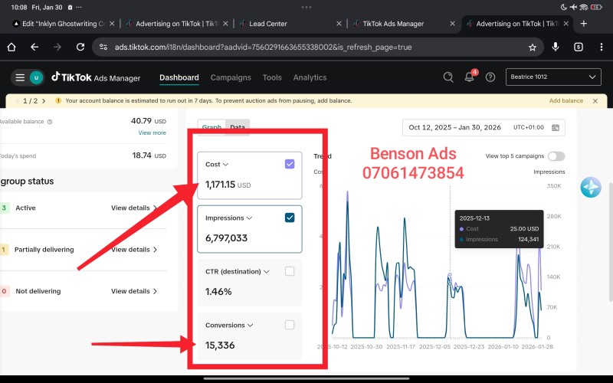Click the TikTok Ads Manager logo

(x=96, y=77)
